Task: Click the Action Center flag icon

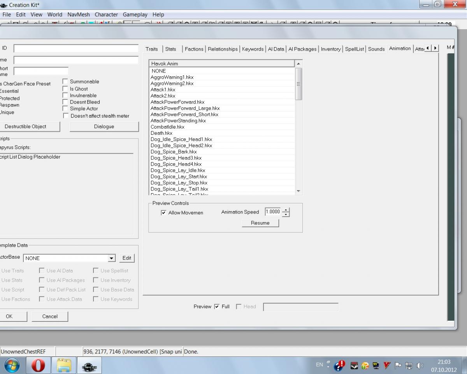Action: 398,365
